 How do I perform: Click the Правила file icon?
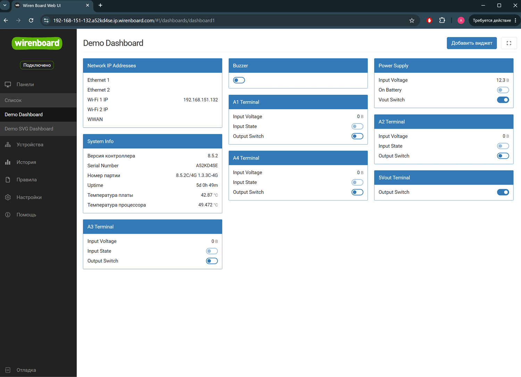pos(8,180)
